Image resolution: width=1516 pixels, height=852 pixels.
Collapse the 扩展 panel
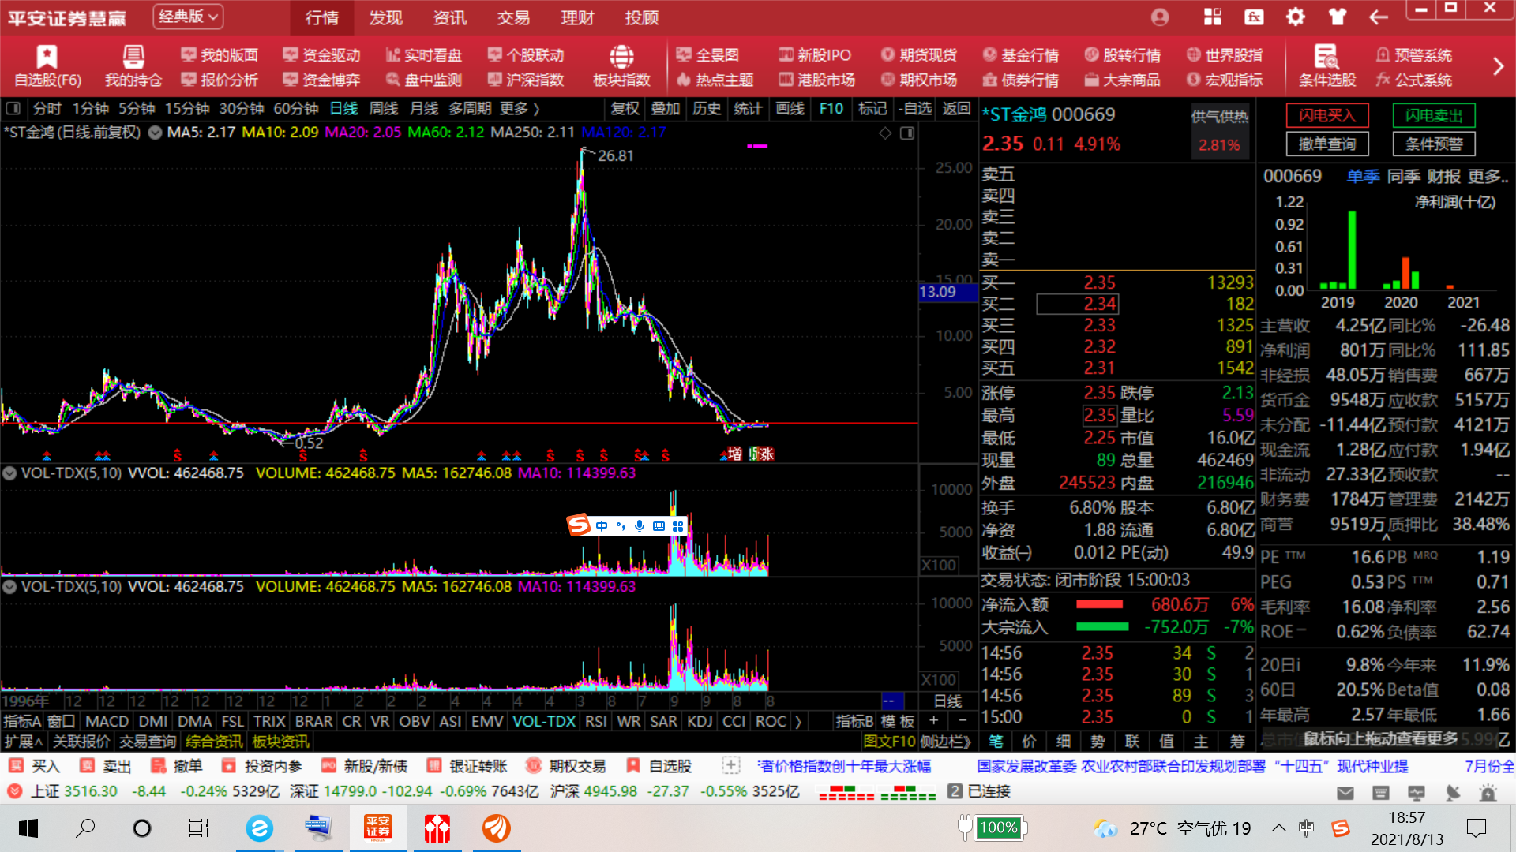24,742
